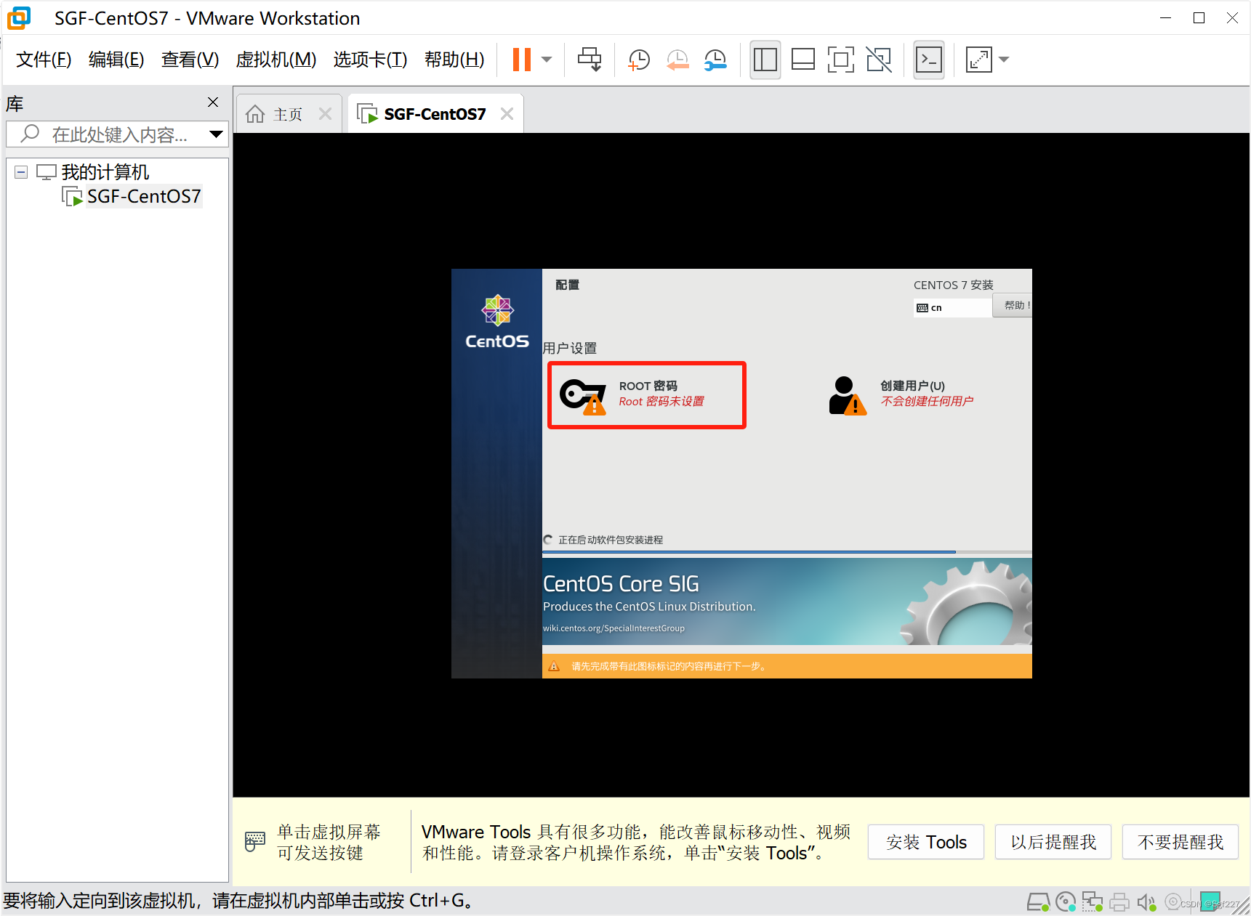Click the keyboard icon in the hint bar
This screenshot has height=916, width=1251.
tap(255, 842)
